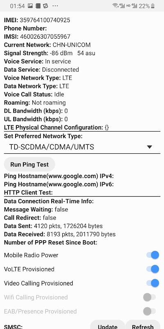Toggle the EAB/Presence Provisioned switch
The width and height of the screenshot is (164, 329).
click(150, 311)
